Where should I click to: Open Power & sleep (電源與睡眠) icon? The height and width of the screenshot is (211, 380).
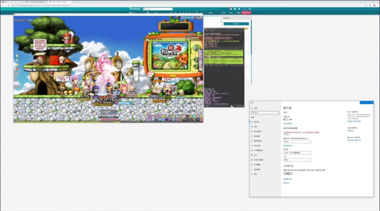click(252, 141)
